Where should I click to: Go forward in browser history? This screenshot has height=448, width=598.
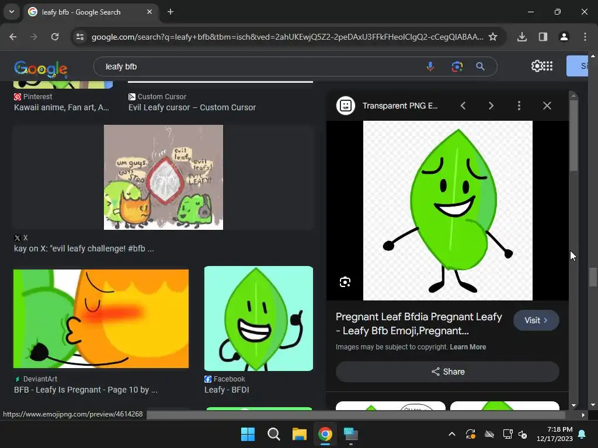33,37
